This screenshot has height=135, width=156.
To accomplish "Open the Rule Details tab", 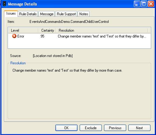I will [x=28, y=14].
